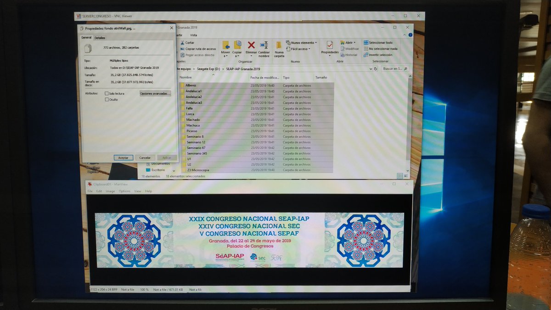Sort by Fecha de modificación column header
This screenshot has height=310, width=551.
(x=265, y=78)
